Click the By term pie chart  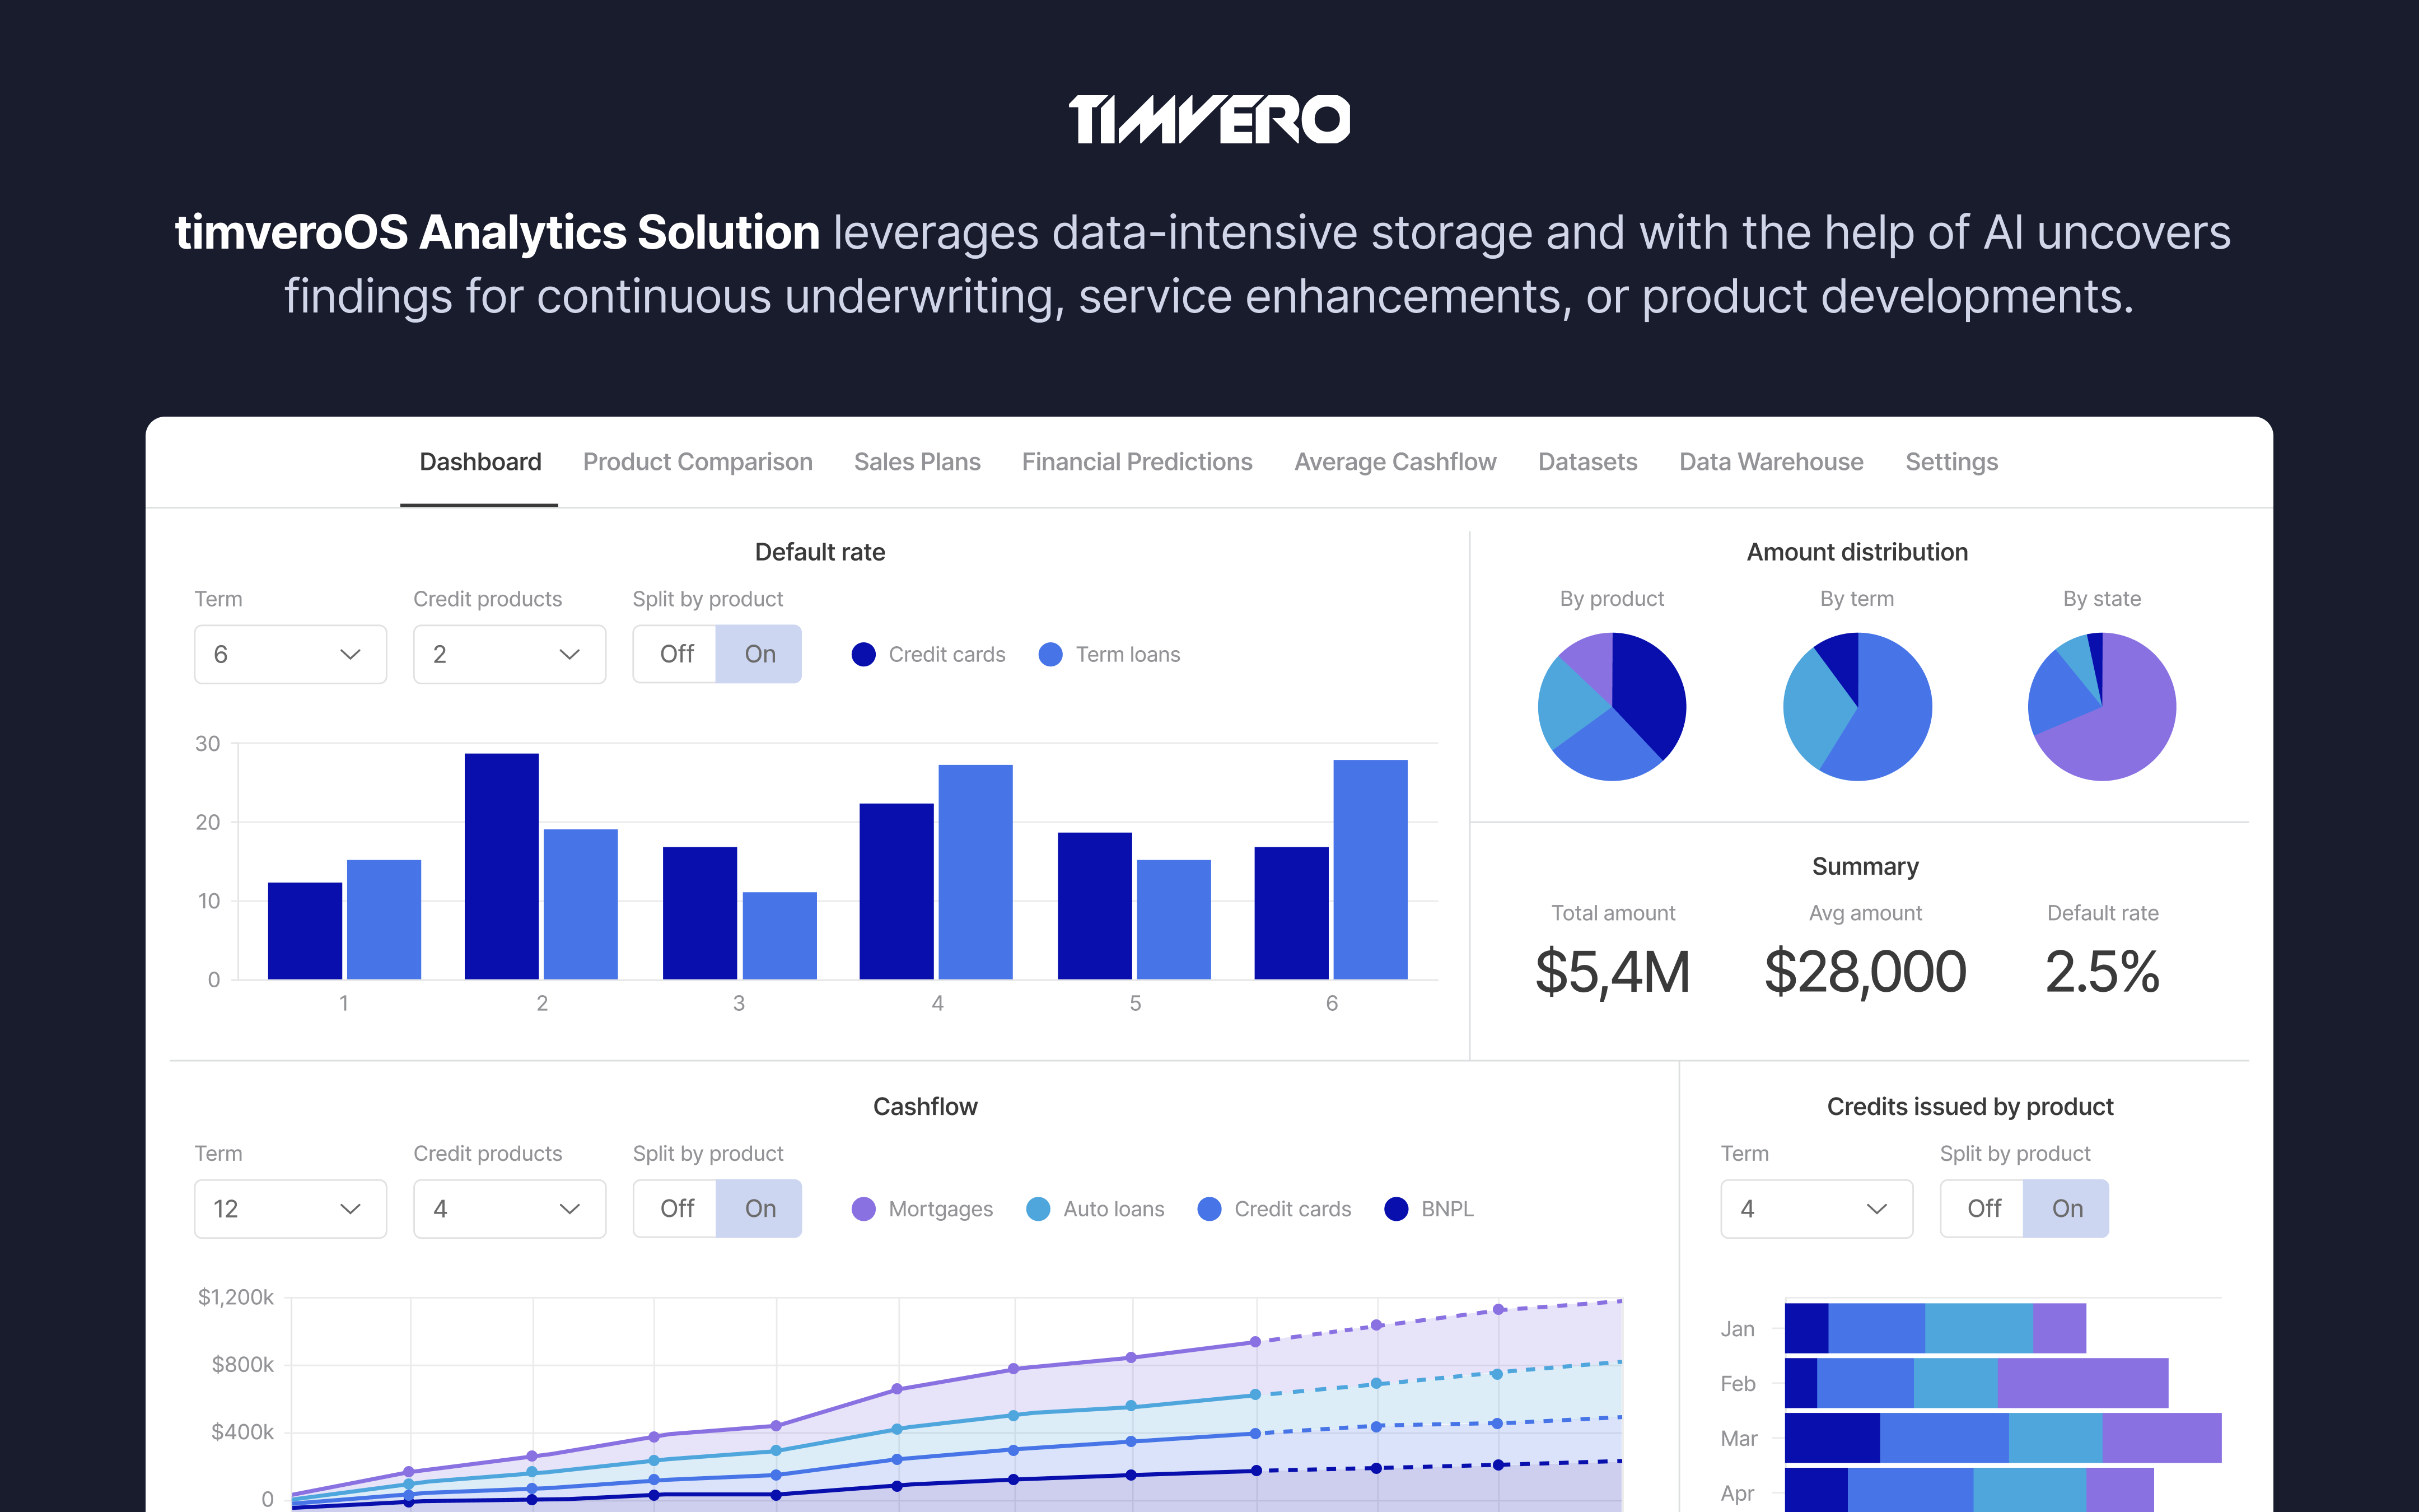[x=1857, y=706]
